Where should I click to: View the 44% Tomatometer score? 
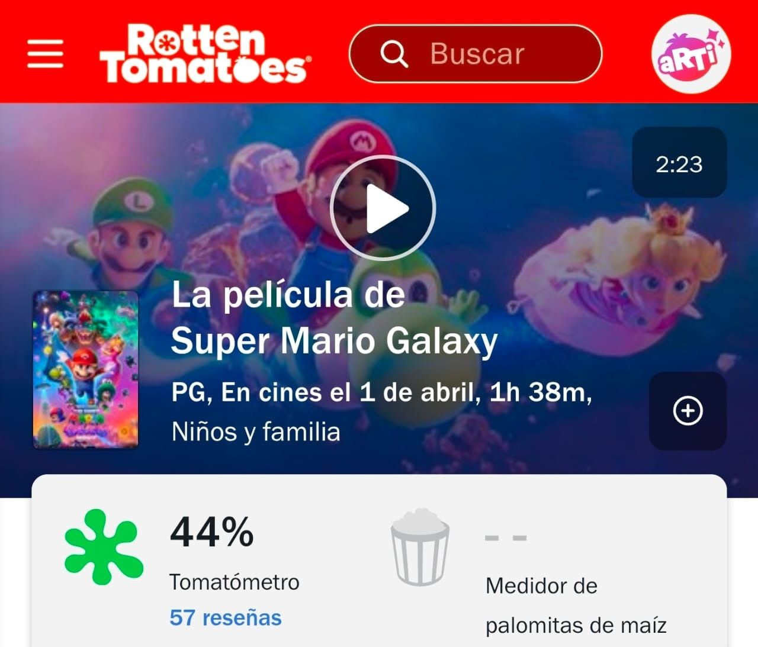212,532
